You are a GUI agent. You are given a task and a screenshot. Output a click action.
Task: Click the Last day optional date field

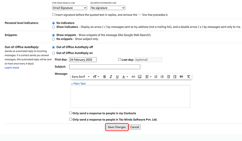tap(148, 60)
